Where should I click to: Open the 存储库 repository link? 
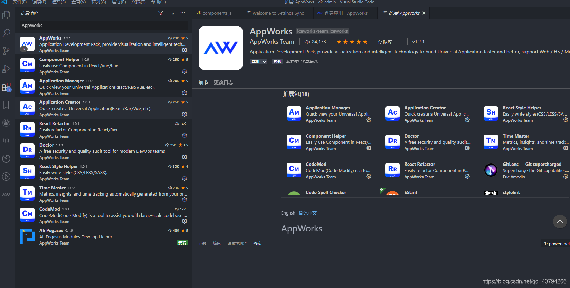click(385, 42)
